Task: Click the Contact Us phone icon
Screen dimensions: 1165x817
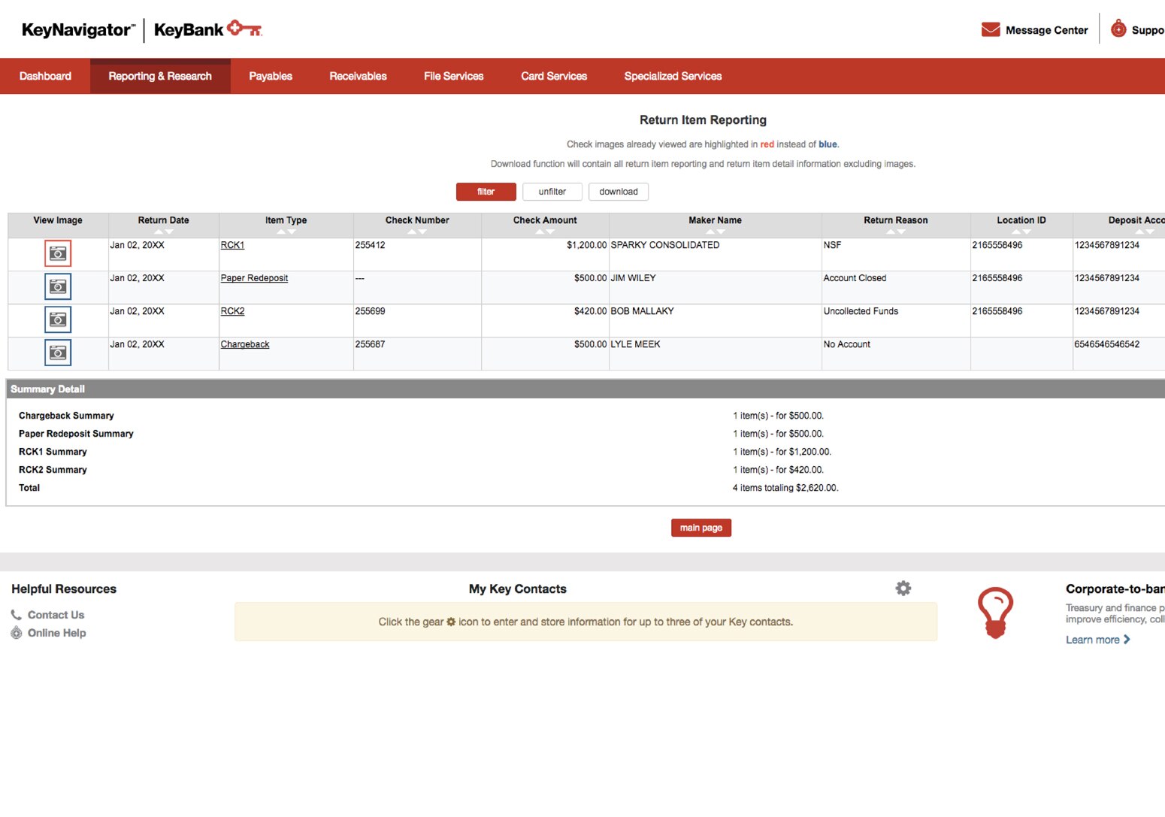Action: click(16, 614)
